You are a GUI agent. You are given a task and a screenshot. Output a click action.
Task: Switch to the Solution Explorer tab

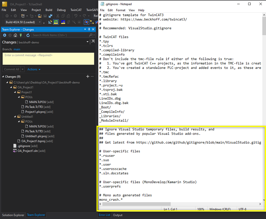pyautogui.click(x=13, y=215)
